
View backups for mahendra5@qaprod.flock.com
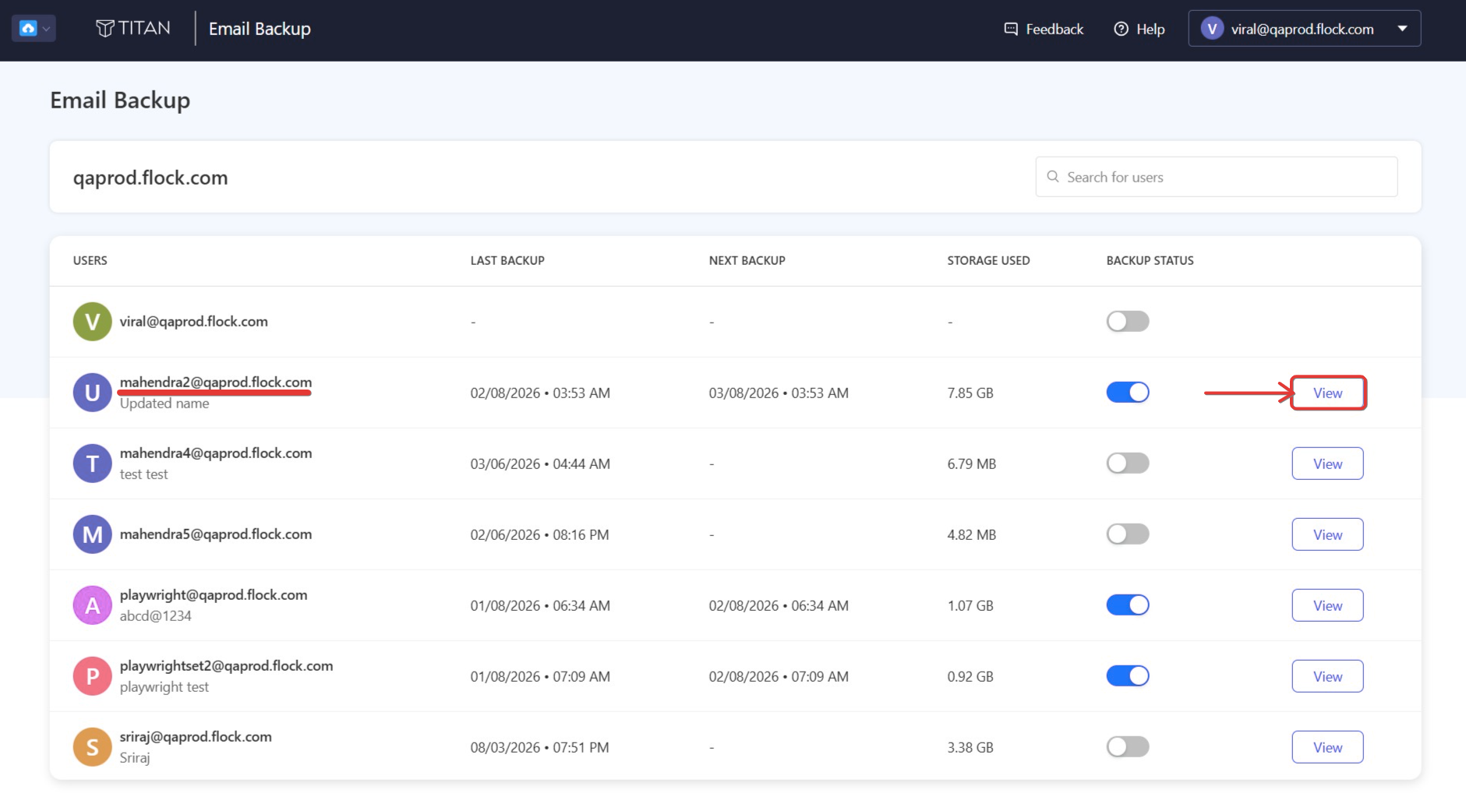tap(1328, 534)
